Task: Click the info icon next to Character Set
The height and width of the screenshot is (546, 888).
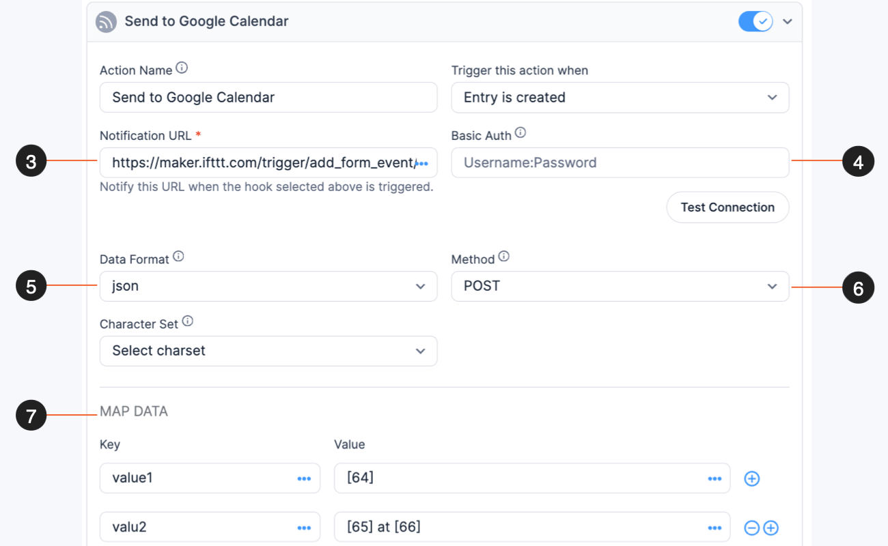Action: tap(188, 321)
